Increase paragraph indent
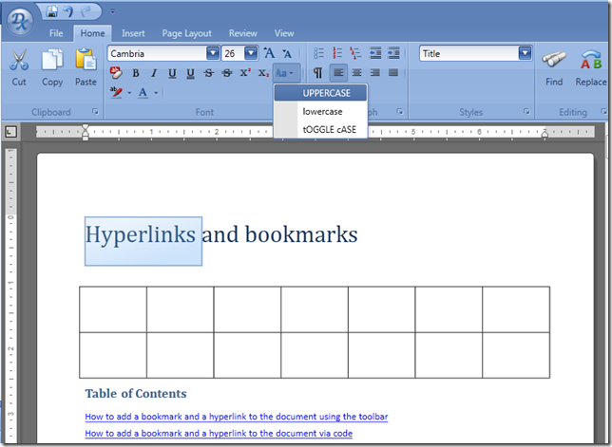Viewport: 612px width, 447px height. pyautogui.click(x=393, y=53)
